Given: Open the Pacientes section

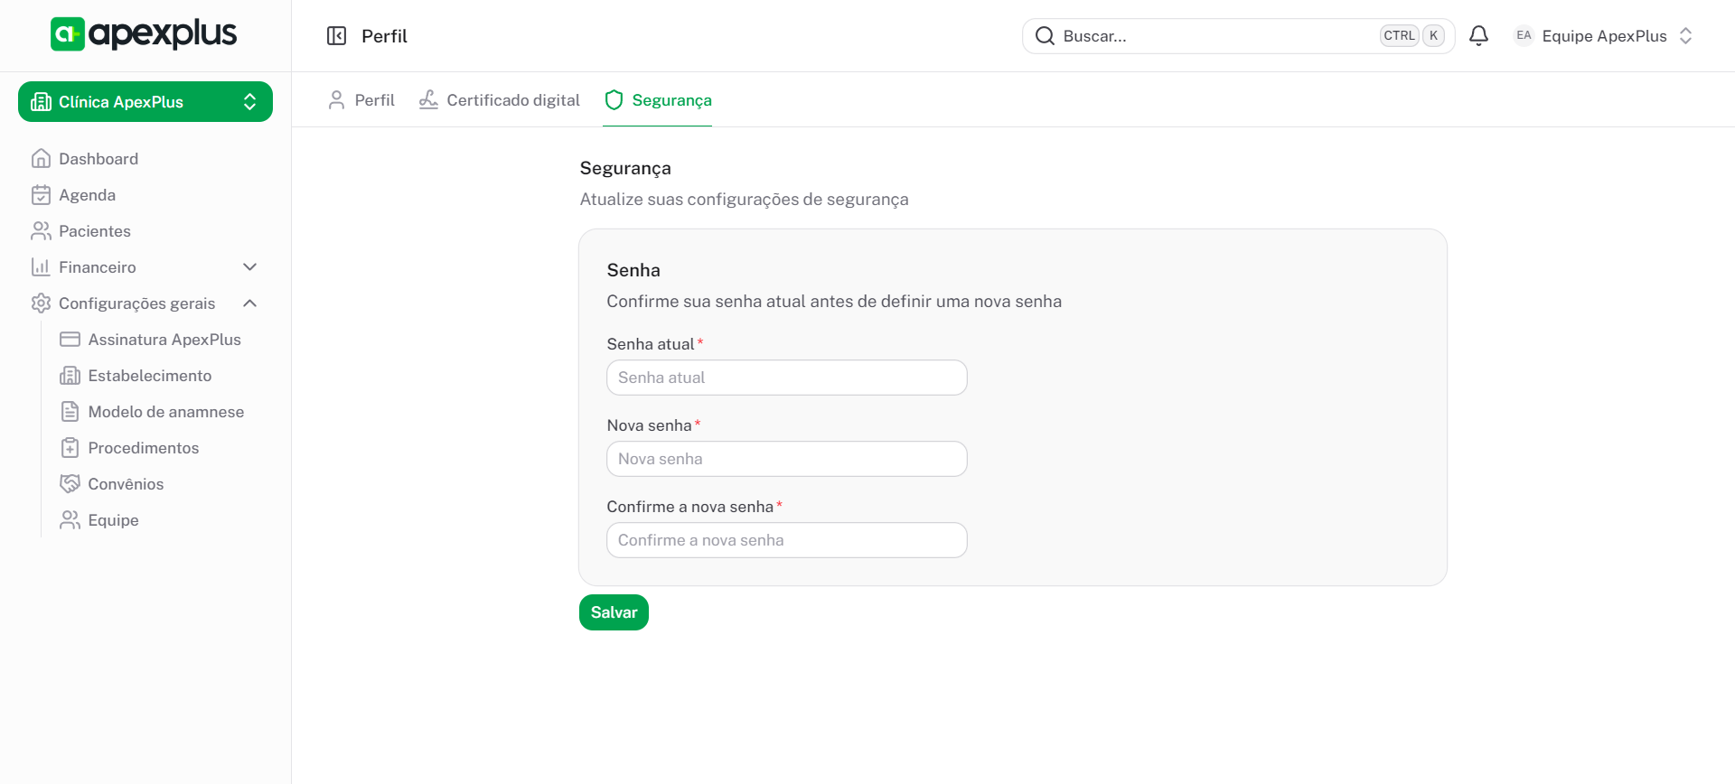Looking at the screenshot, I should coord(94,231).
